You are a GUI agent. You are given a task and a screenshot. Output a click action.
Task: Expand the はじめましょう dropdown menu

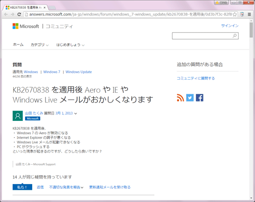(x=70, y=45)
